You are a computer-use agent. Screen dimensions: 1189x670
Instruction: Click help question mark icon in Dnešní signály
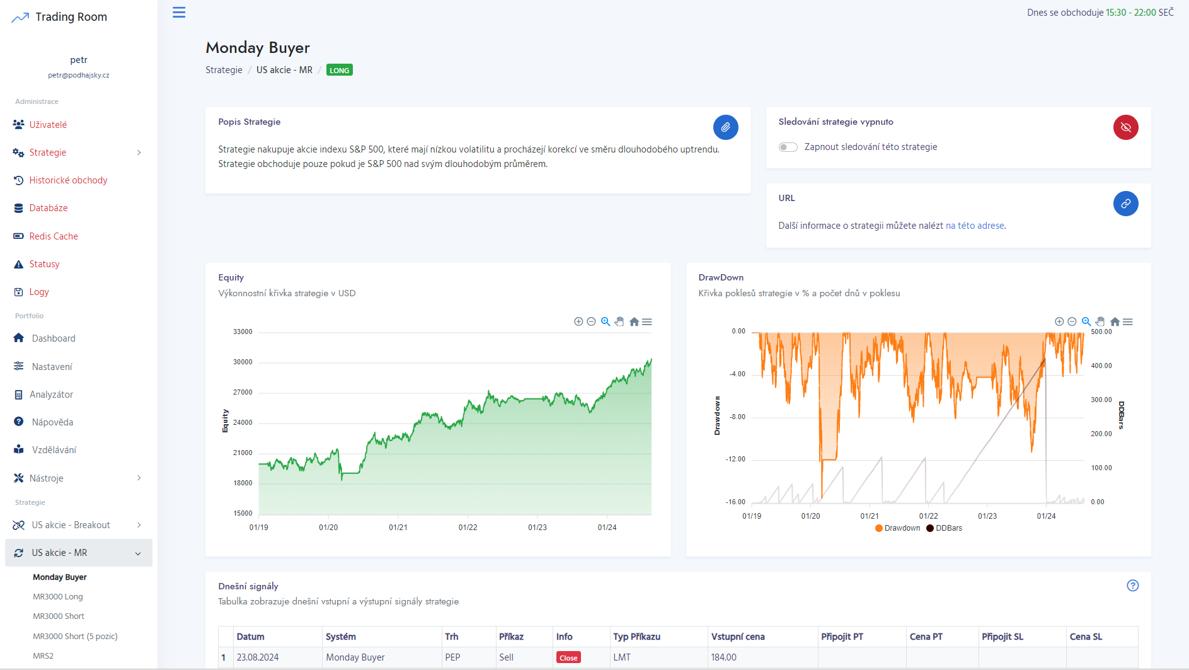1132,586
